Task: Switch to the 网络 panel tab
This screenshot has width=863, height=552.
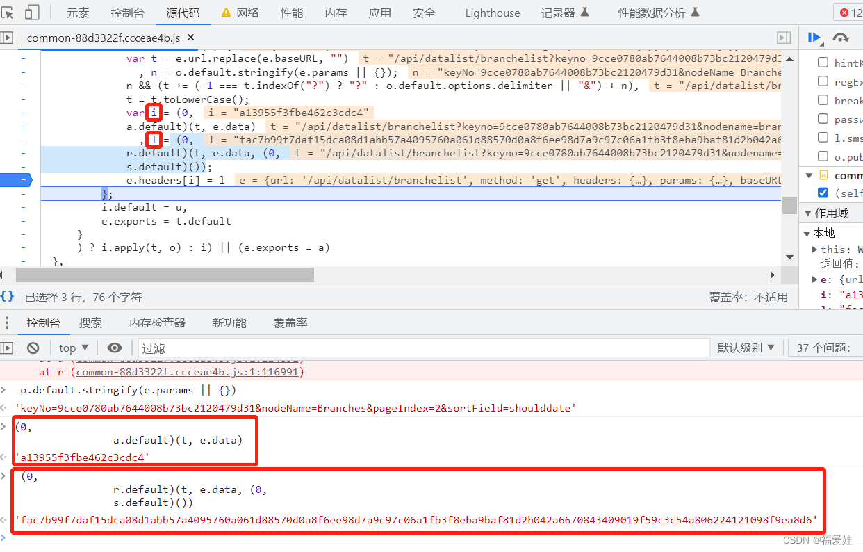Action: (247, 13)
